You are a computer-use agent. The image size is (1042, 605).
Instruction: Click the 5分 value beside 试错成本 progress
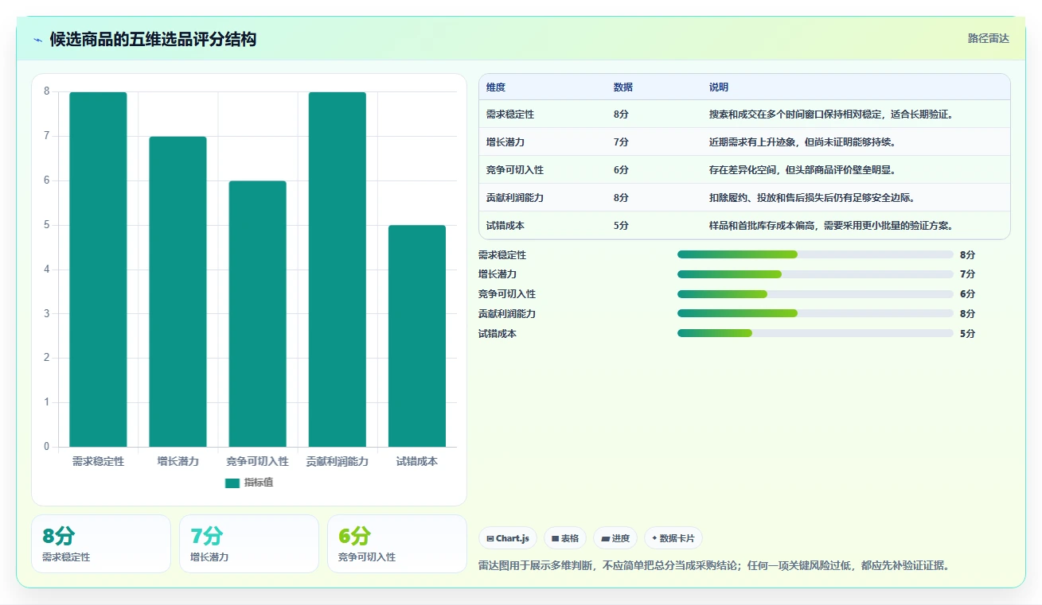coord(967,334)
